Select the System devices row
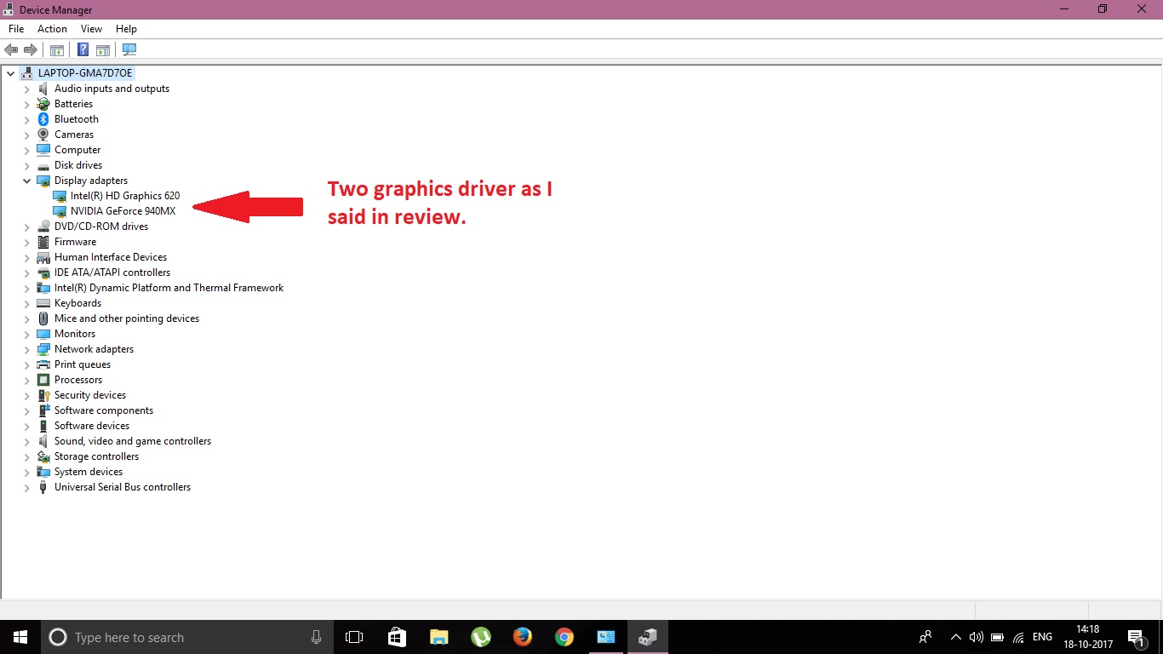This screenshot has width=1163, height=654. pos(89,472)
